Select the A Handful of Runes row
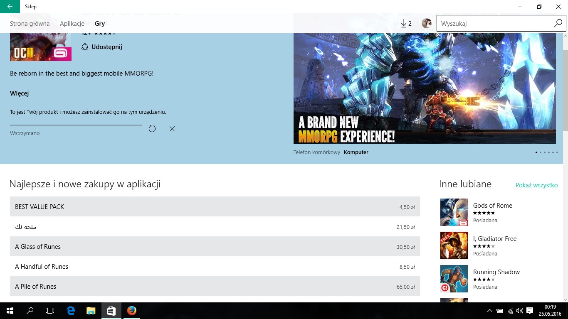This screenshot has width=568, height=319. coord(215,266)
